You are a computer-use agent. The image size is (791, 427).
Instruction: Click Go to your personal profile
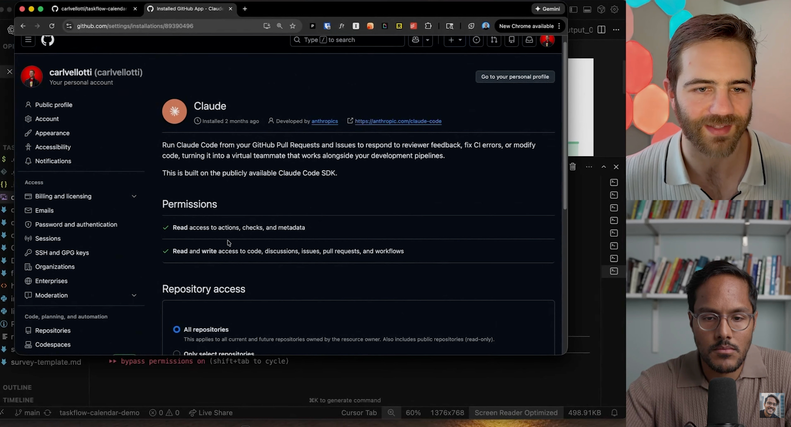(x=515, y=77)
